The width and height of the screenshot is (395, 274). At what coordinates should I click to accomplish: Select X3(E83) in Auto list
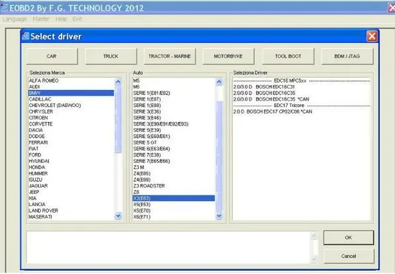173,198
